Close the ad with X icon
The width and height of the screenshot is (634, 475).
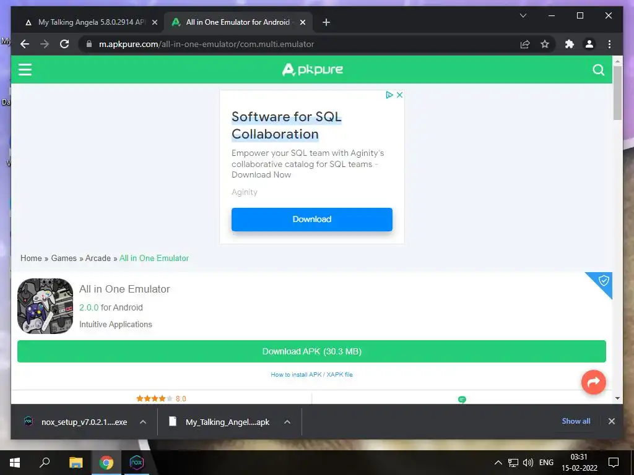[x=399, y=95]
